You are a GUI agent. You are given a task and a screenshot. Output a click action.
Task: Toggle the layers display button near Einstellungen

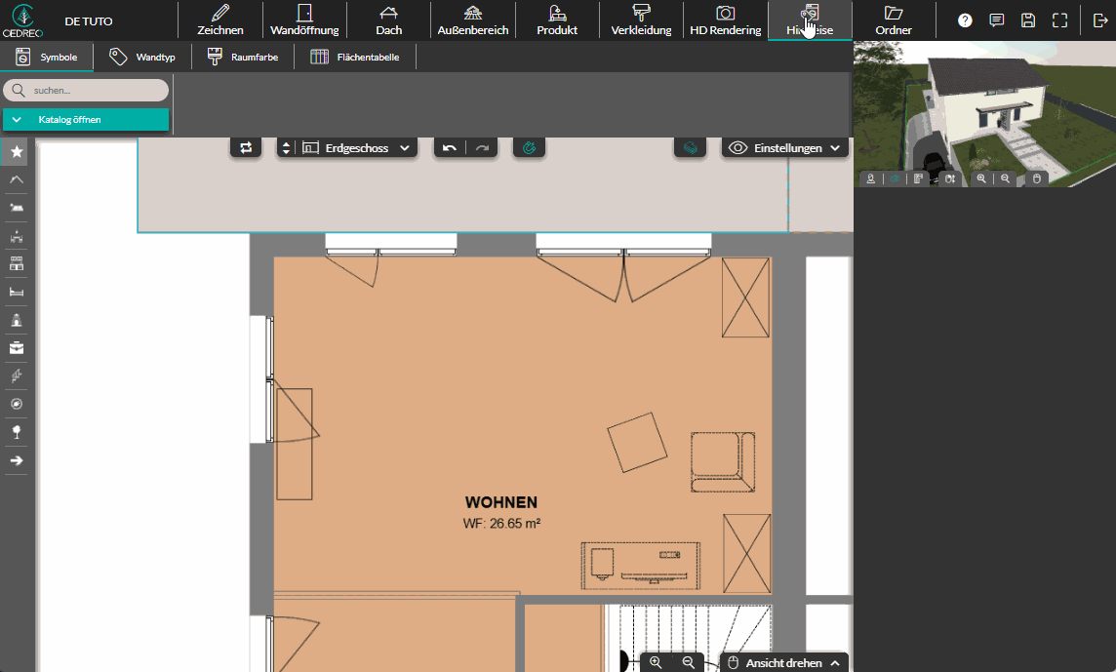click(690, 148)
